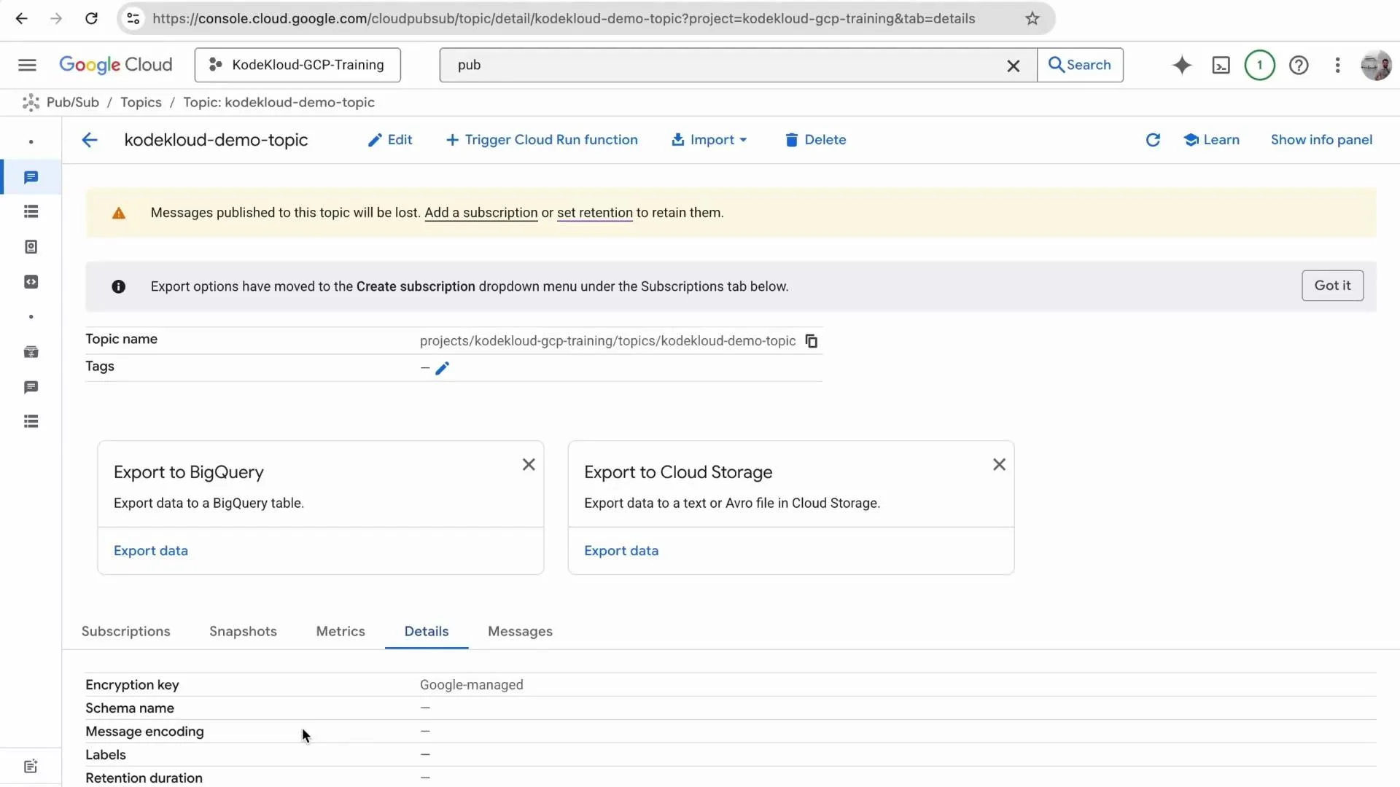
Task: Edit tags with the pencil icon
Action: (442, 369)
